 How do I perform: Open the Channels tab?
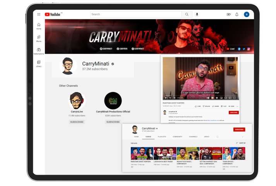[x=193, y=137]
